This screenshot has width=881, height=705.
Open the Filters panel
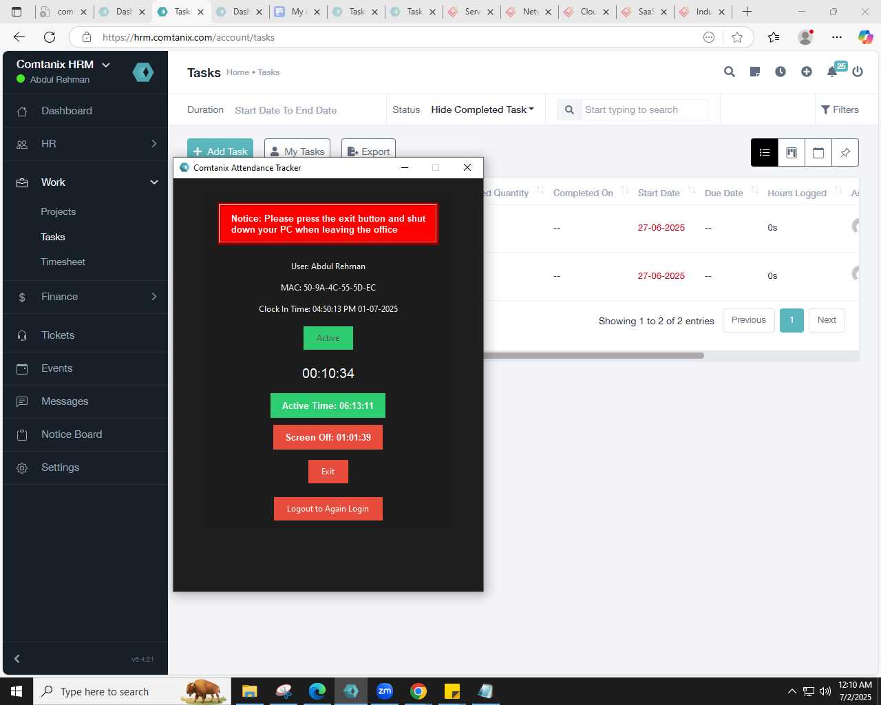point(840,109)
